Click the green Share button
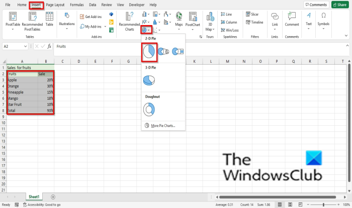352x208 pixels. [x=340, y=5]
